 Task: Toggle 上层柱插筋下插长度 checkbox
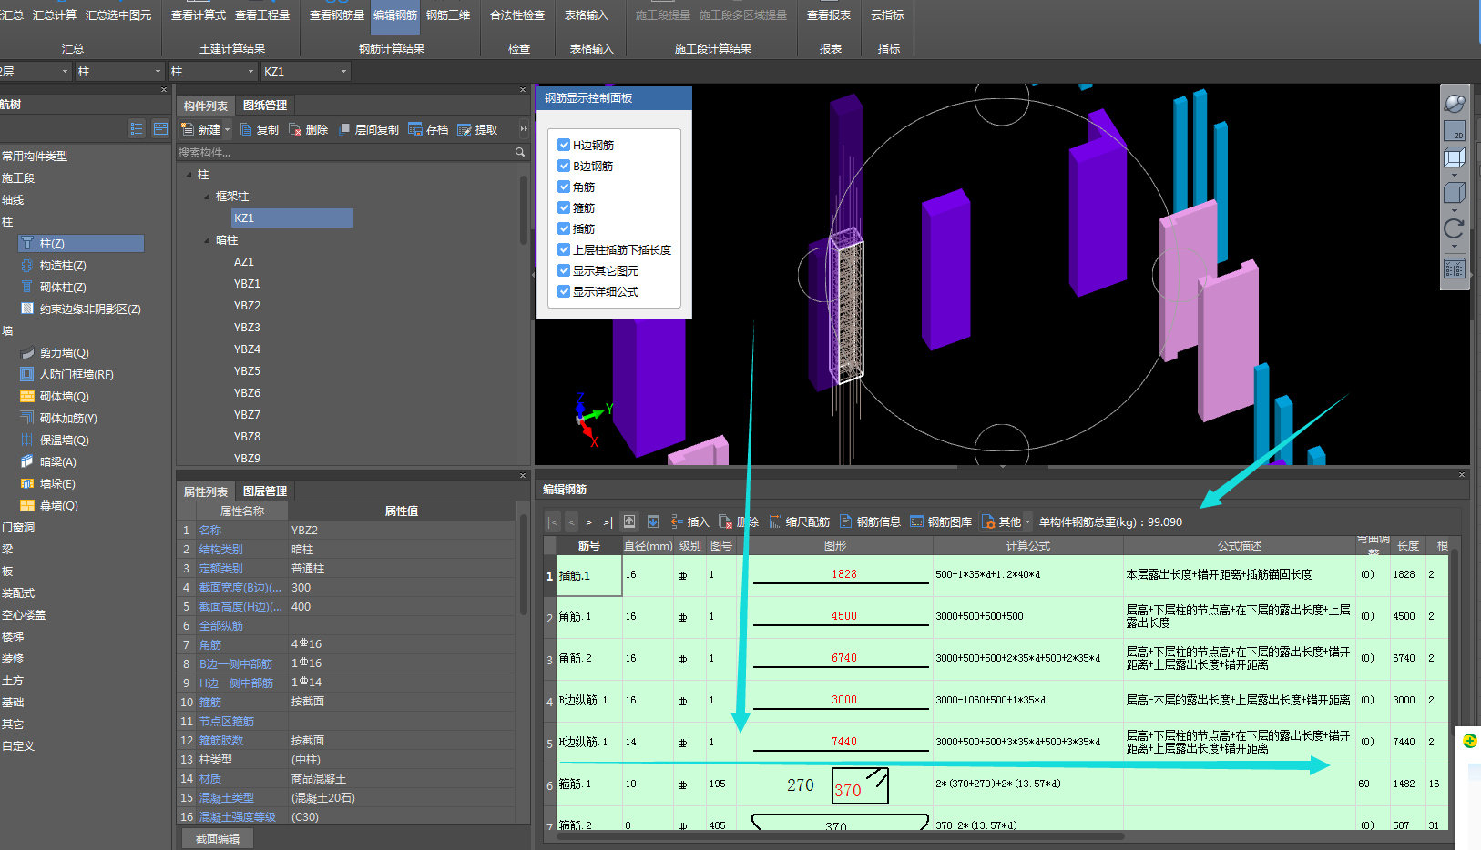coord(564,249)
